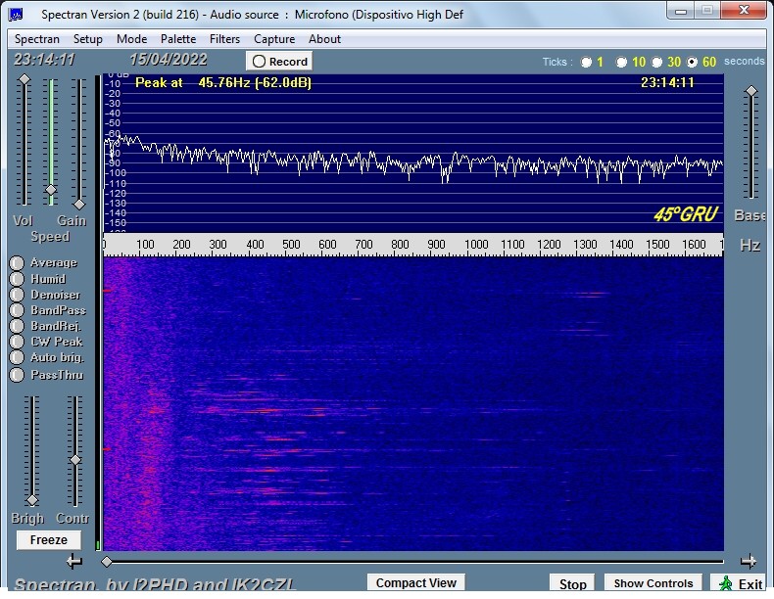The height and width of the screenshot is (599, 774).
Task: Click the left arrow scroll icon
Action: click(74, 561)
